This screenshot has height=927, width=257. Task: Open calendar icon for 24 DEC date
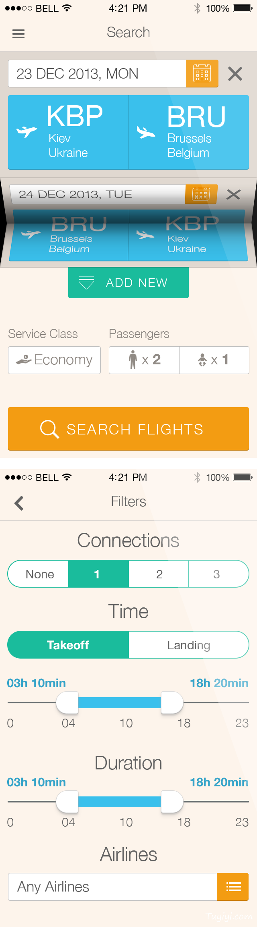pos(201,194)
